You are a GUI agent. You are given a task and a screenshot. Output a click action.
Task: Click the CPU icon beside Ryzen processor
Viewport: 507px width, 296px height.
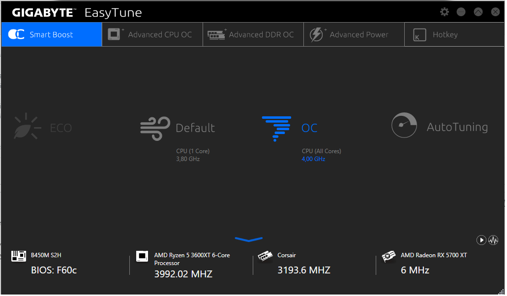point(142,256)
